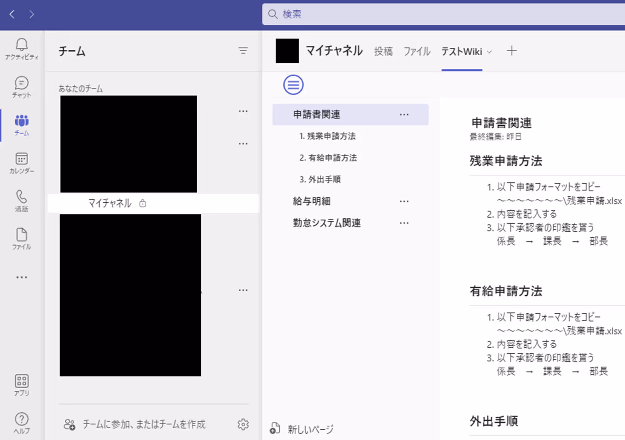Switch to the 投稿 tab
This screenshot has height=440, width=625.
click(x=383, y=51)
